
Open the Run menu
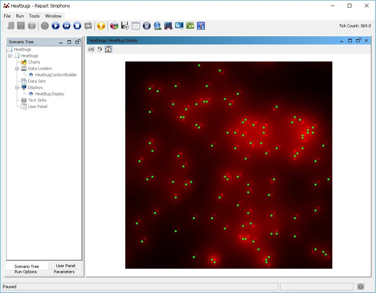click(x=20, y=16)
